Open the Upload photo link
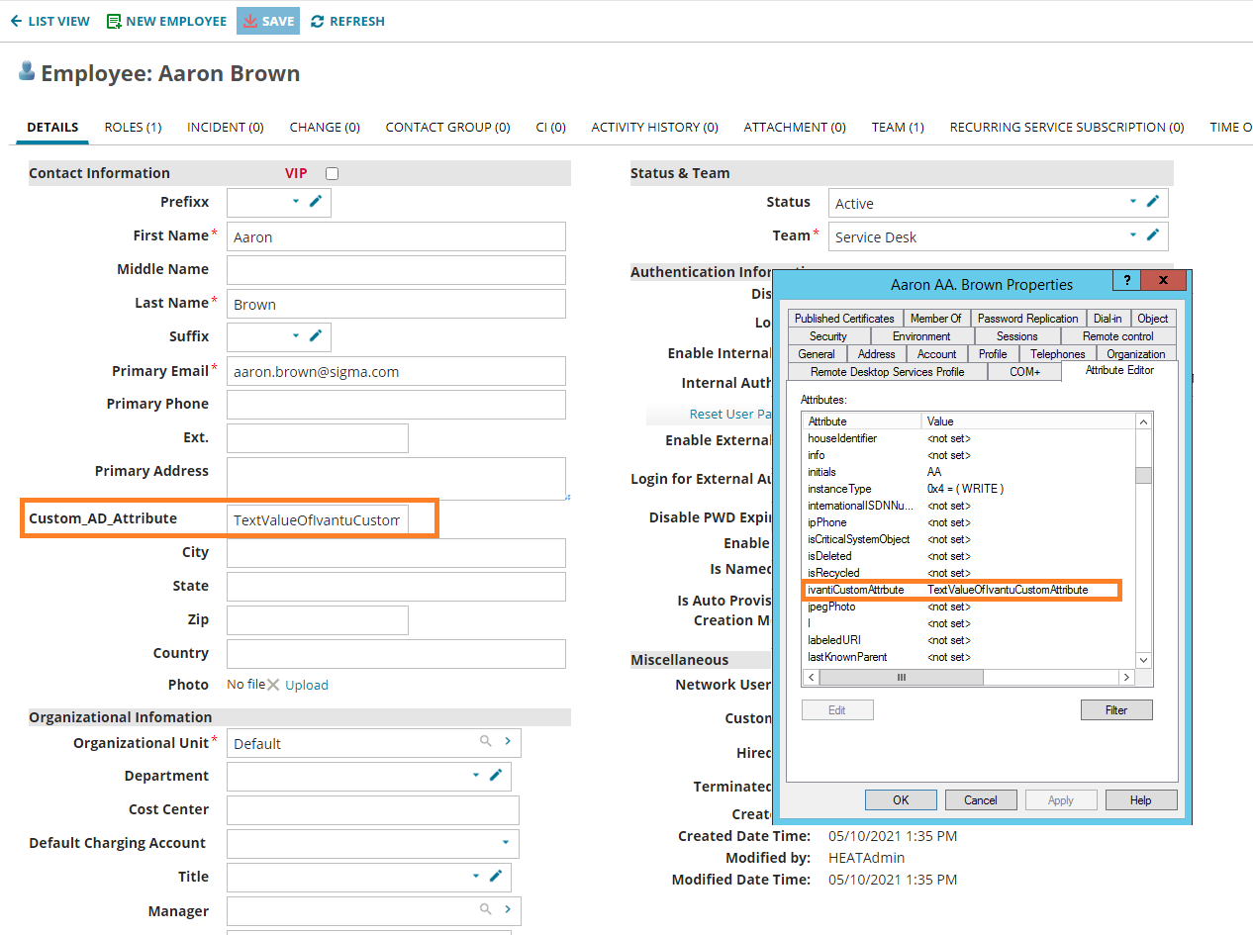Image resolution: width=1253 pixels, height=935 pixels. click(306, 684)
